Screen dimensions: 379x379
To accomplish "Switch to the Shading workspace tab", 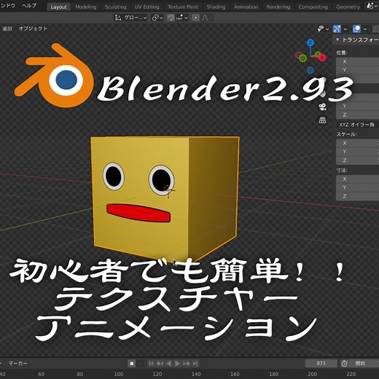I will click(x=216, y=7).
